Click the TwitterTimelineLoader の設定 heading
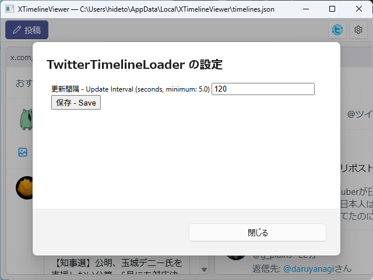This screenshot has width=373, height=280. click(x=135, y=65)
